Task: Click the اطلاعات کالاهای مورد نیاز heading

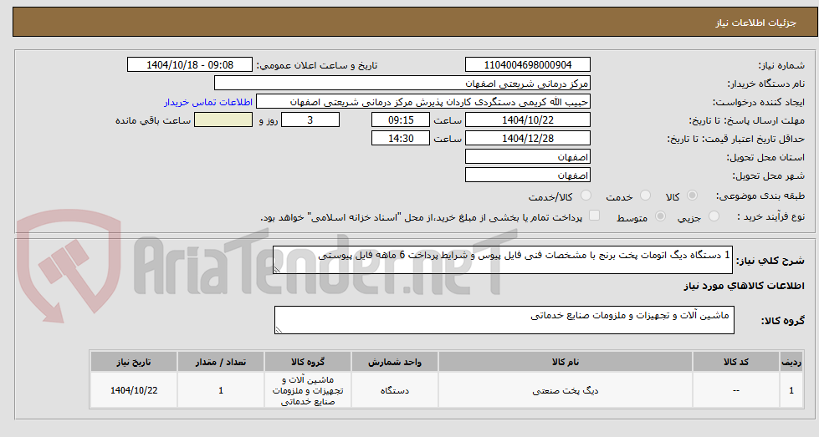Action: (x=744, y=287)
